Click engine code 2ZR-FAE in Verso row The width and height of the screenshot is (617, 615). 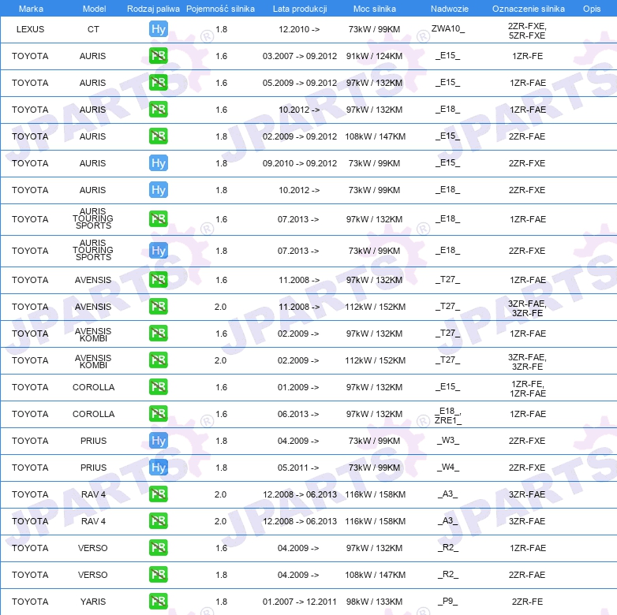pos(527,575)
